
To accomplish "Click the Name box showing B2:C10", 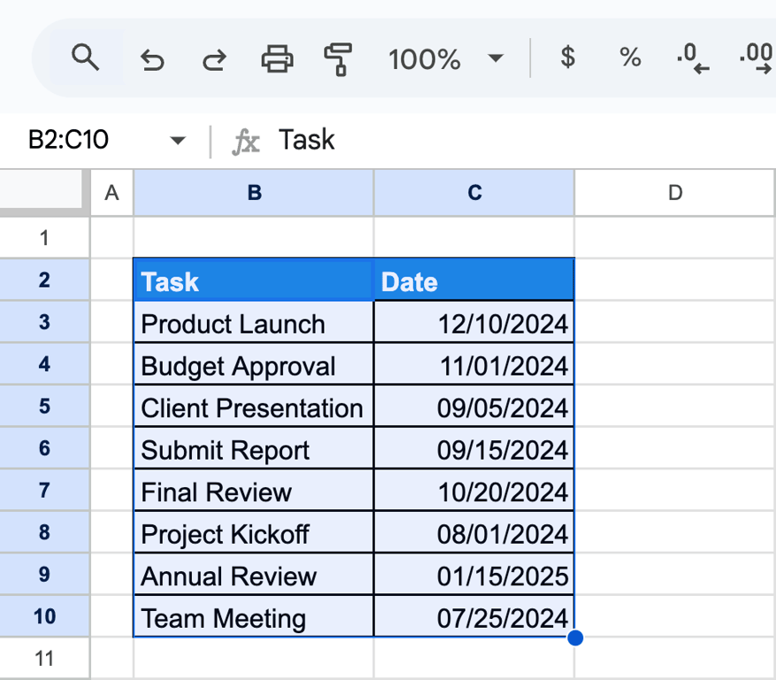I will pyautogui.click(x=68, y=140).
